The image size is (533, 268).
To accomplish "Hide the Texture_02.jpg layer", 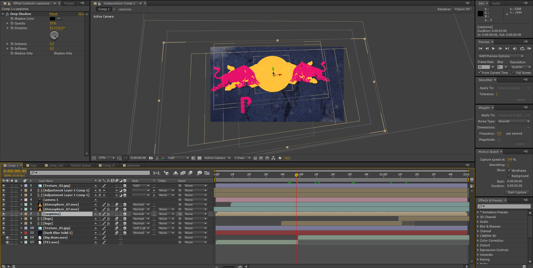I will pyautogui.click(x=4, y=186).
